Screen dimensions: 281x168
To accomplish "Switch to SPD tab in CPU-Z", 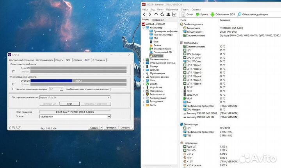I will point(68,60).
